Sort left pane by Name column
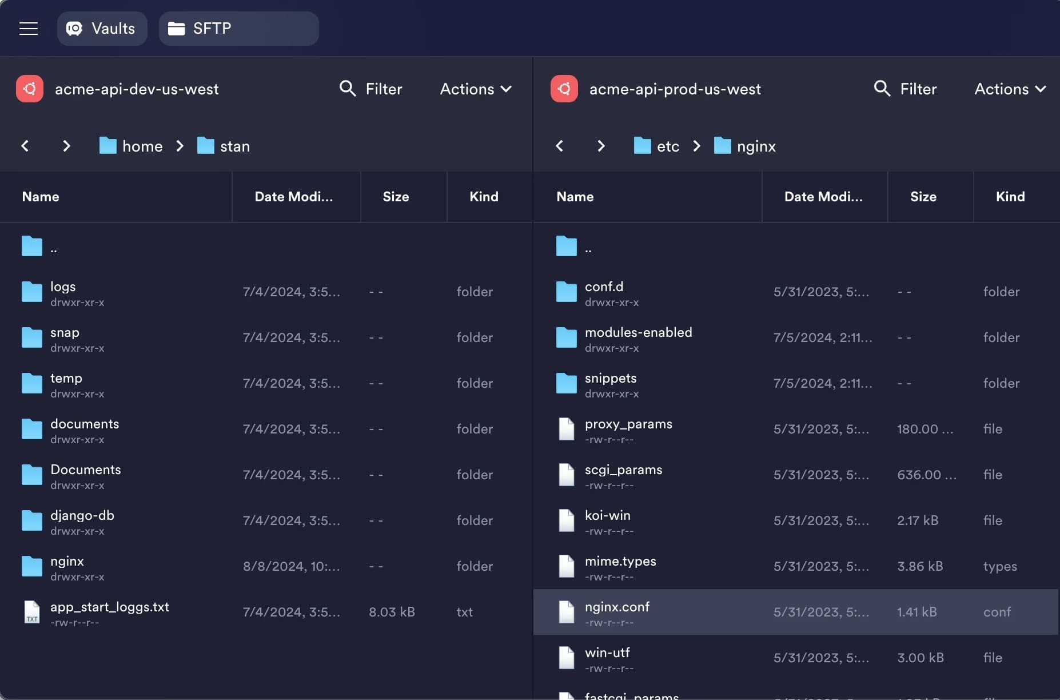Image resolution: width=1060 pixels, height=700 pixels. click(41, 197)
